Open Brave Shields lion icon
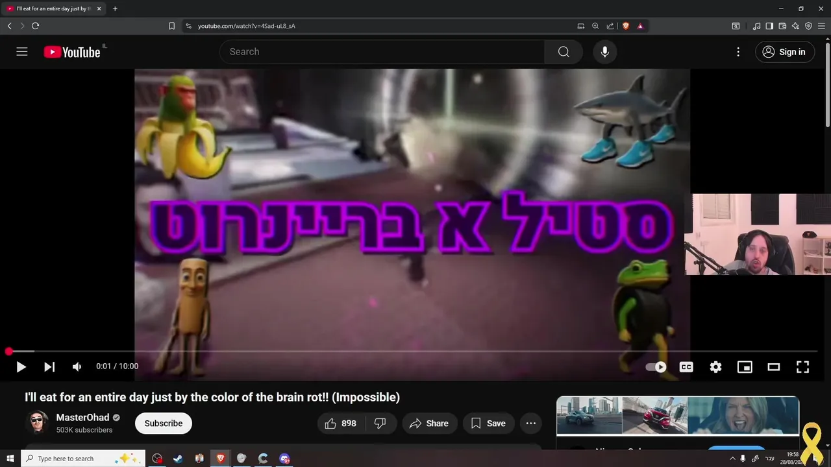The width and height of the screenshot is (831, 467). (626, 26)
